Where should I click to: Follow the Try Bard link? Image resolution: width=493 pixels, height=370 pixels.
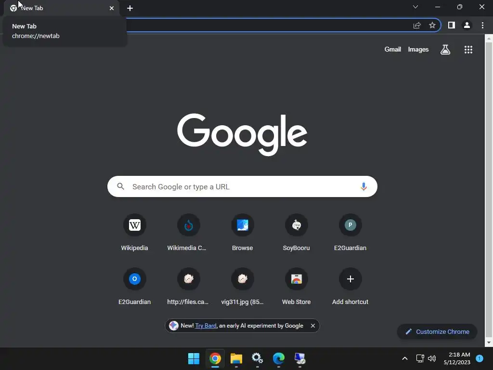(x=206, y=326)
